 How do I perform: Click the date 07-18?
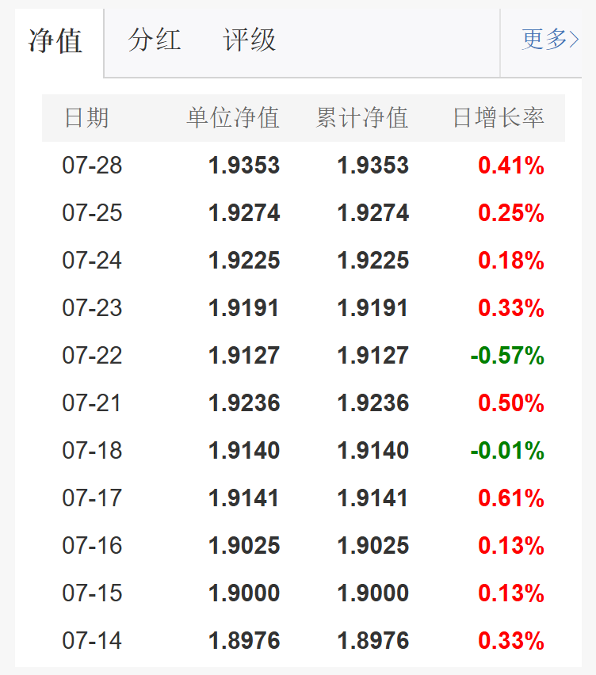pos(92,450)
